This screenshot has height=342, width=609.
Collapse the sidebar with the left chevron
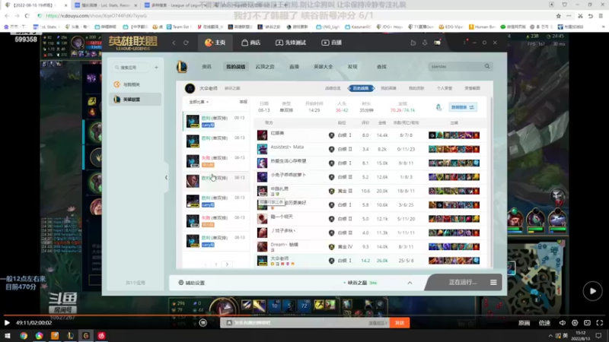pyautogui.click(x=166, y=178)
